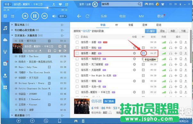The width and height of the screenshot is (193, 124).
Task: Refresh the search results page
Action: pyautogui.click(x=88, y=16)
